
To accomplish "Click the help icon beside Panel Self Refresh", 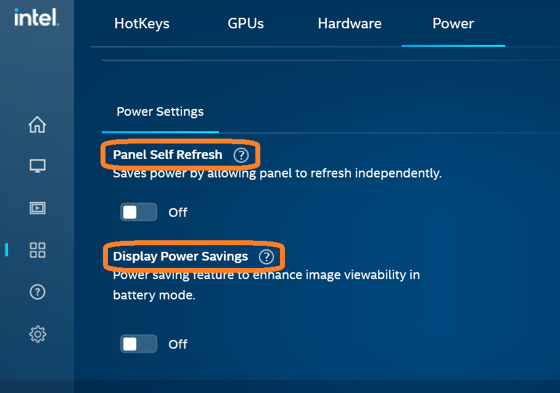I will 241,155.
